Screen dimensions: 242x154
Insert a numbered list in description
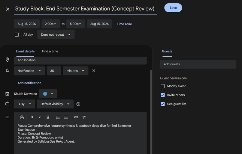[58, 117]
